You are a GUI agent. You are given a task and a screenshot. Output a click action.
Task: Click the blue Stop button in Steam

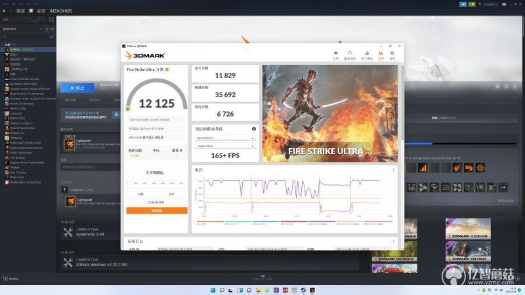click(x=77, y=88)
